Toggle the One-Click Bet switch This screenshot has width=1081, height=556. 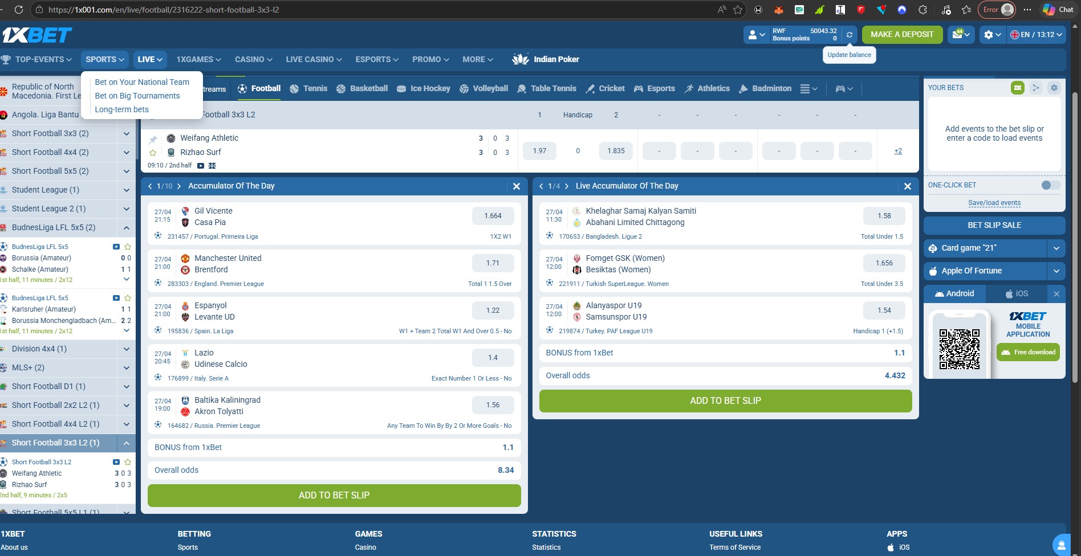pos(1050,185)
